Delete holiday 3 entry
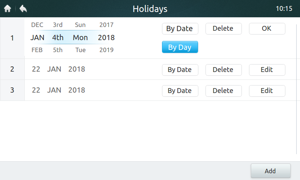 [223, 91]
